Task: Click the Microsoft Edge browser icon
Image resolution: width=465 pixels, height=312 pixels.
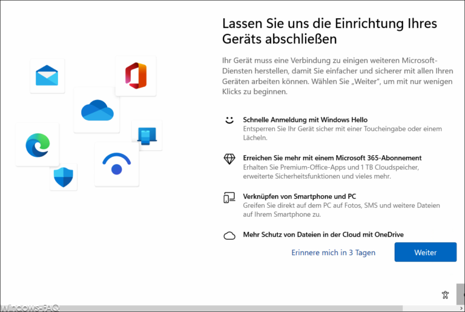Action: 38,145
